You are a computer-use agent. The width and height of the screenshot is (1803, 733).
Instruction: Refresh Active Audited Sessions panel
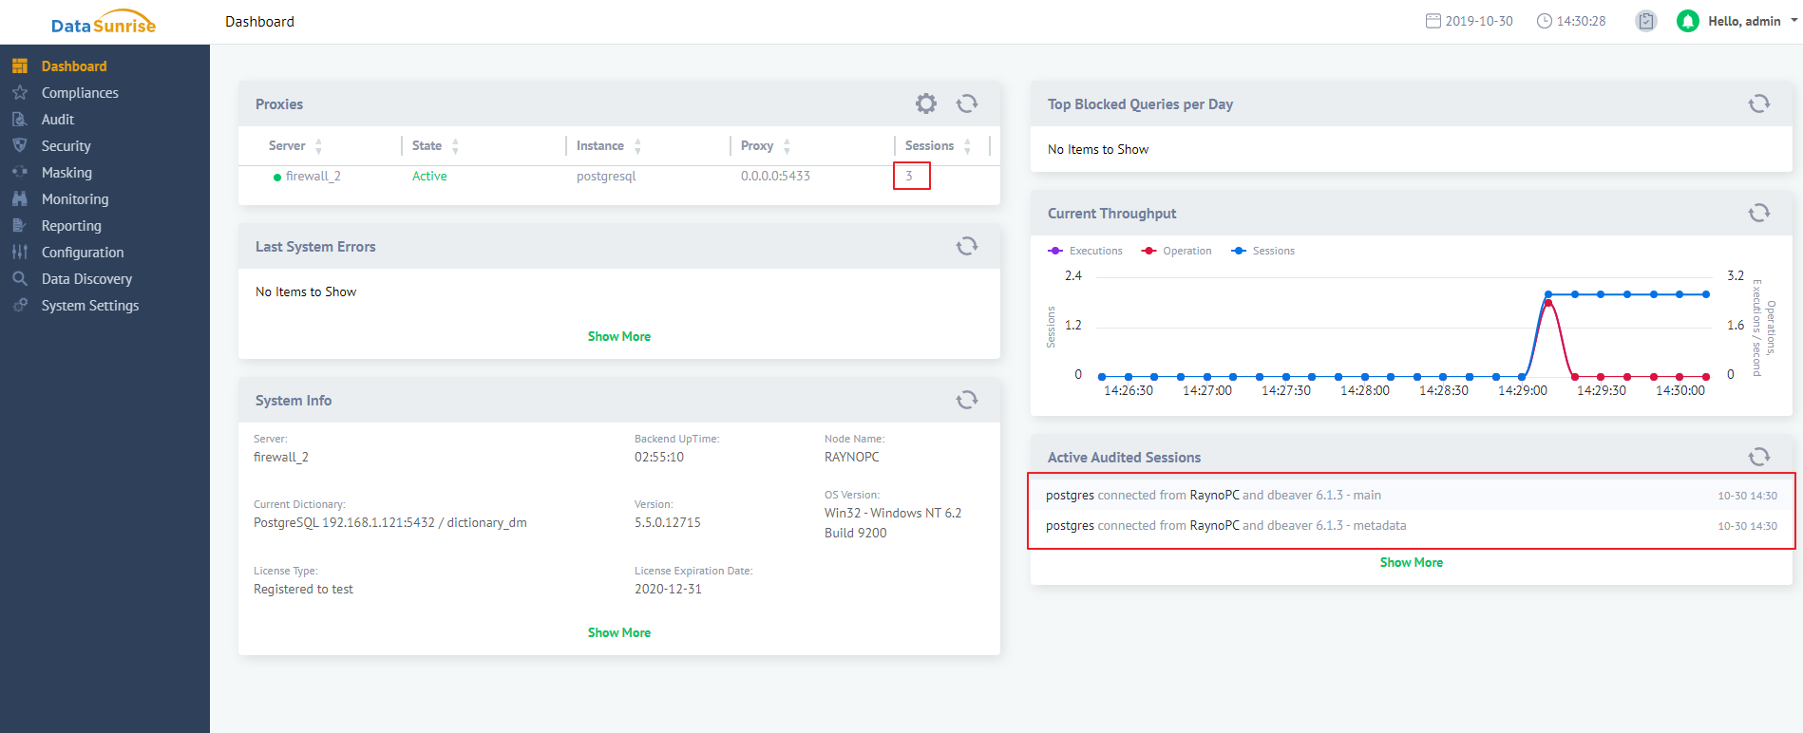coord(1758,457)
